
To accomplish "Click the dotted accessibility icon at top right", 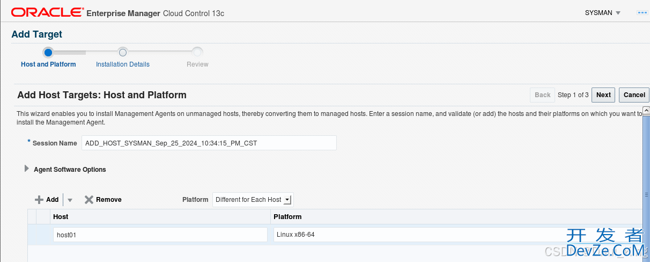I will click(x=642, y=13).
